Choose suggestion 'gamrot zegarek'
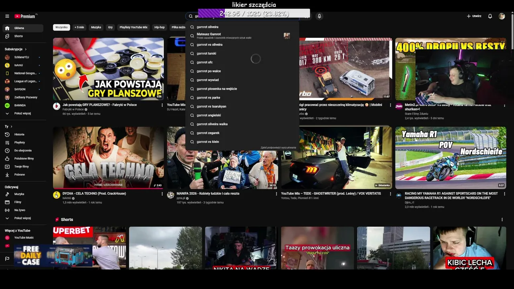The image size is (514, 289). (x=243, y=133)
